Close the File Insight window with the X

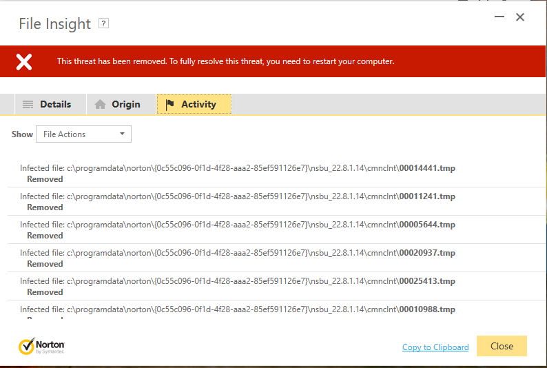click(520, 17)
